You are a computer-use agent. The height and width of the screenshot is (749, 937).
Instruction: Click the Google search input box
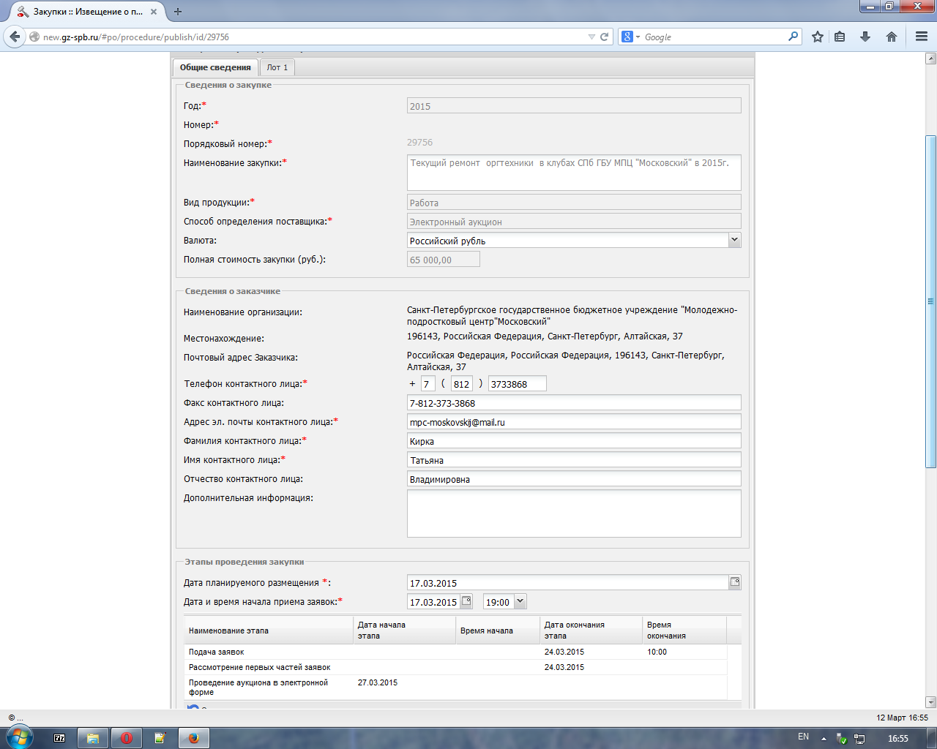(714, 37)
